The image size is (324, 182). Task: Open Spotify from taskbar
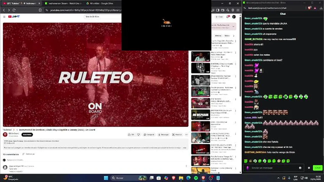click(196, 178)
